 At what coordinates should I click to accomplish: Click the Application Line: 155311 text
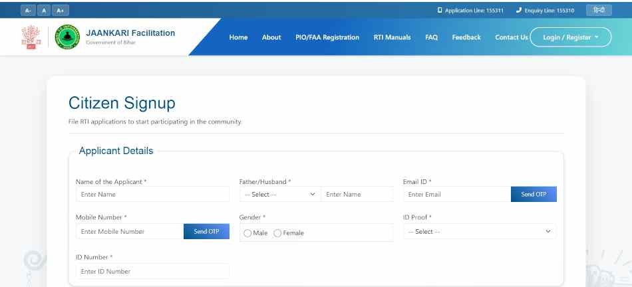coord(474,11)
